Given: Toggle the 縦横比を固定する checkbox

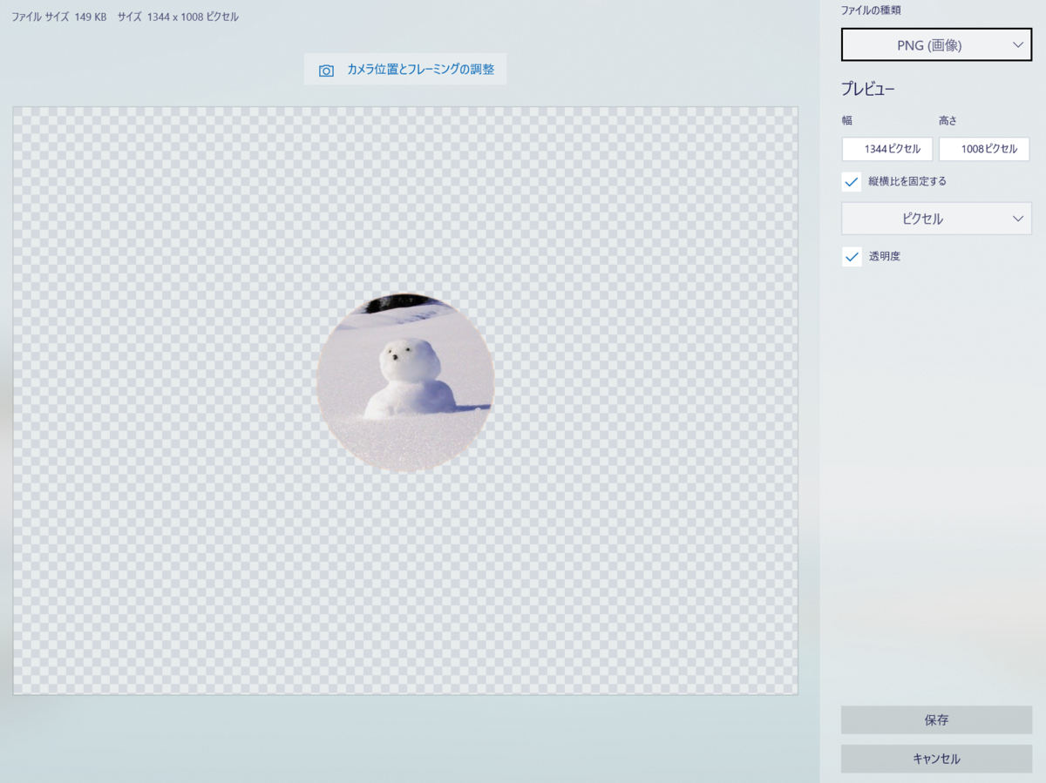Looking at the screenshot, I should tap(852, 182).
